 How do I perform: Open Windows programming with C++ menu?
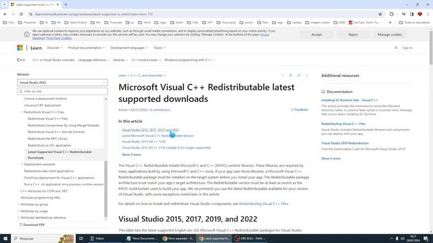[189, 60]
